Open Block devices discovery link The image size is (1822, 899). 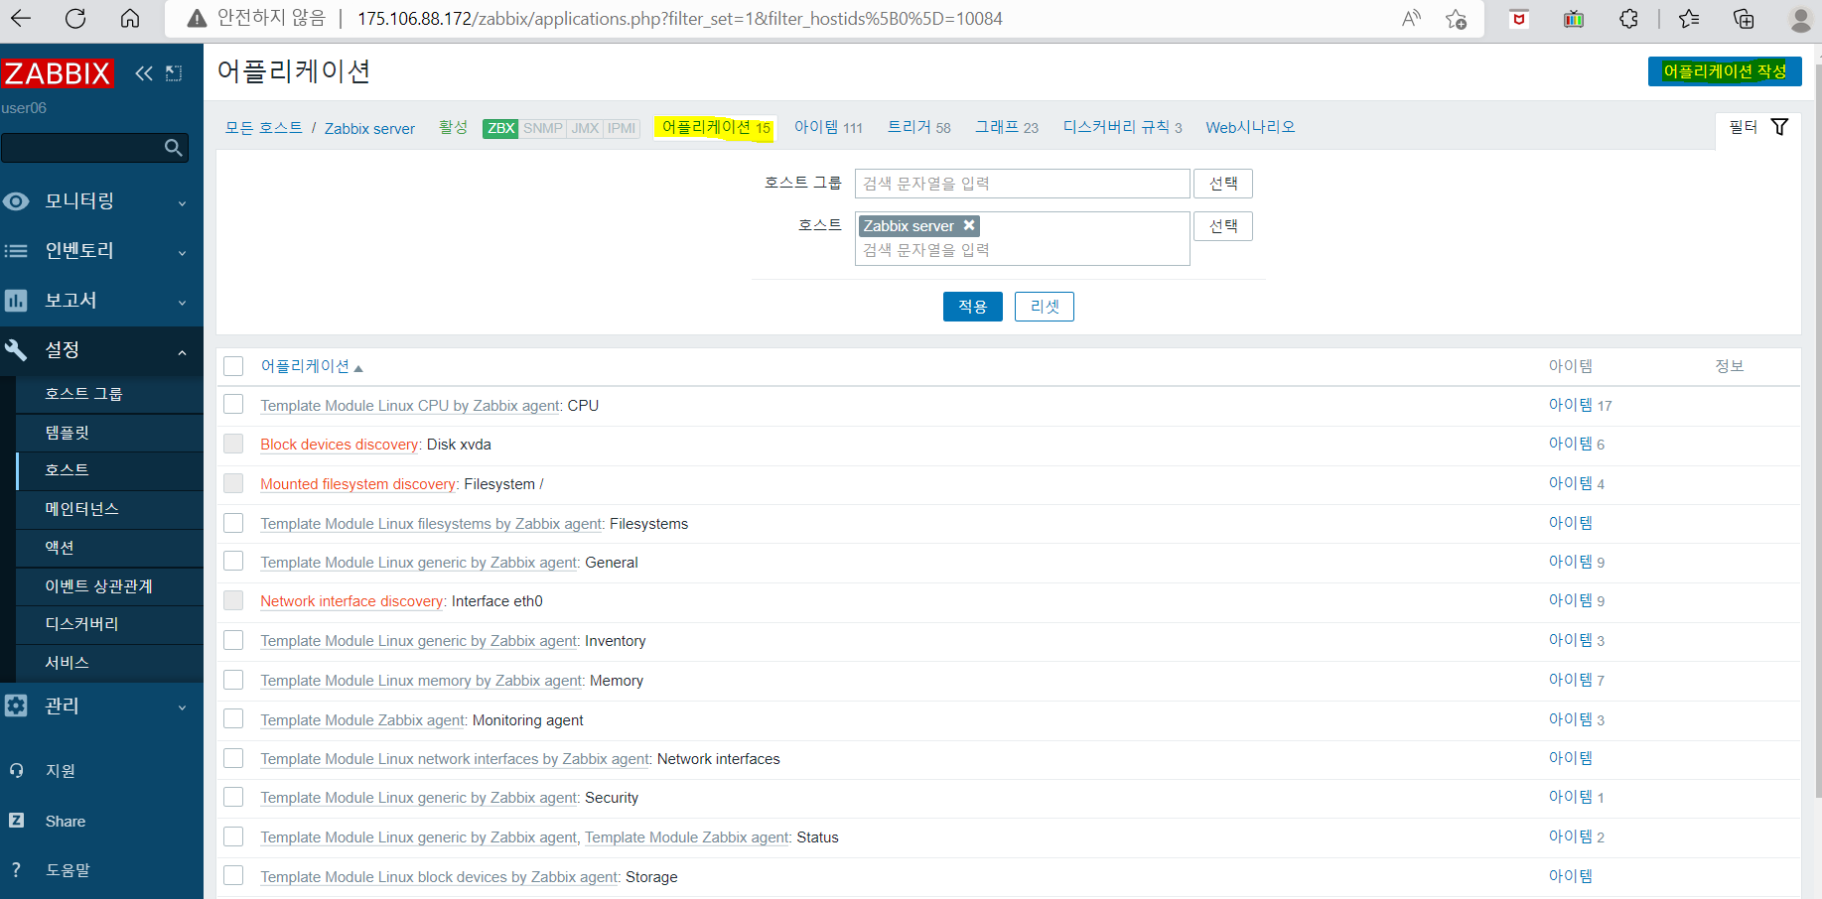coord(339,445)
